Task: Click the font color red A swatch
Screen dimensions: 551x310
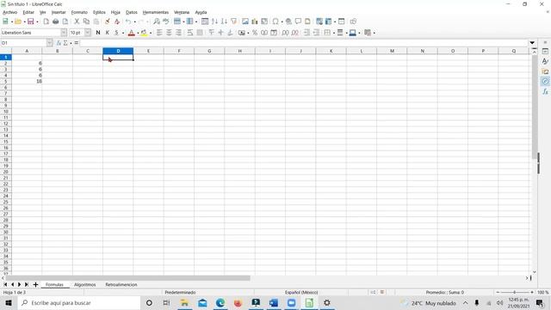Action: [132, 33]
